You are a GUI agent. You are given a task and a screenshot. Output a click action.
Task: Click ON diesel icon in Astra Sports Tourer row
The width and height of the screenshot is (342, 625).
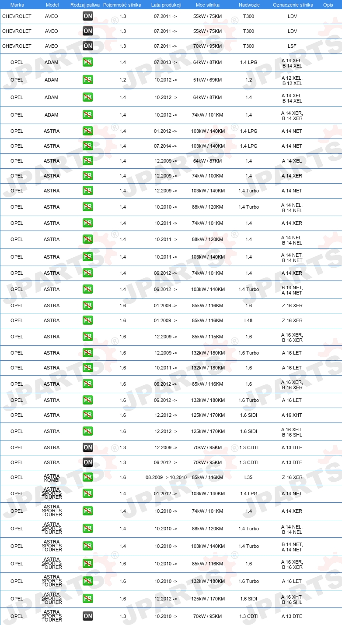coord(88,616)
